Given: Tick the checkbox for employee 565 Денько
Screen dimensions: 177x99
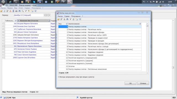Looking at the screenshot, I should coord(3,32).
